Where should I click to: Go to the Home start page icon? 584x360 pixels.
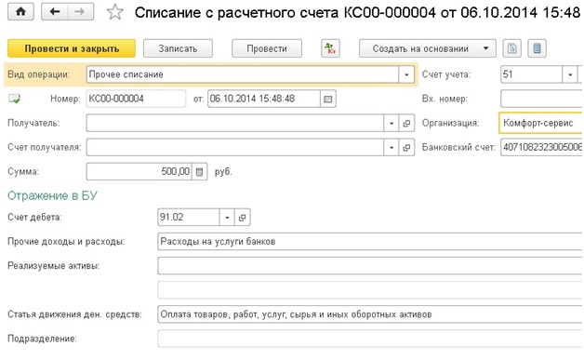tap(20, 11)
